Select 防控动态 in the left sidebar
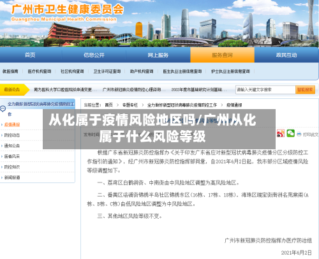This screenshot has width=319, height=259. click(12, 135)
